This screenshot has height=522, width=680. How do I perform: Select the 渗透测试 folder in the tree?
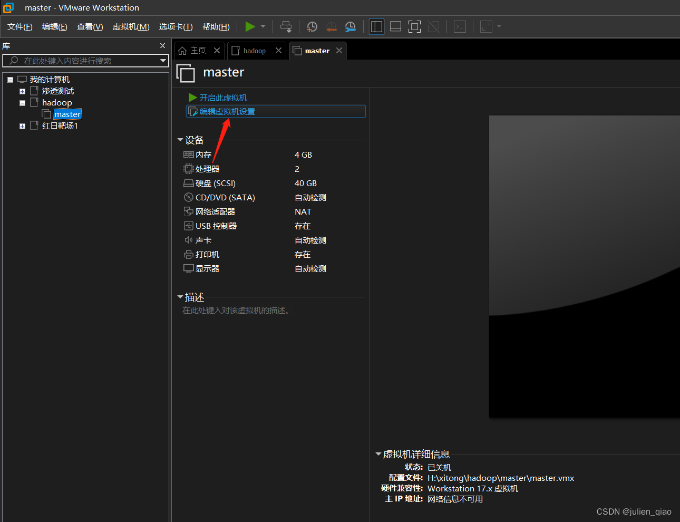(x=58, y=91)
